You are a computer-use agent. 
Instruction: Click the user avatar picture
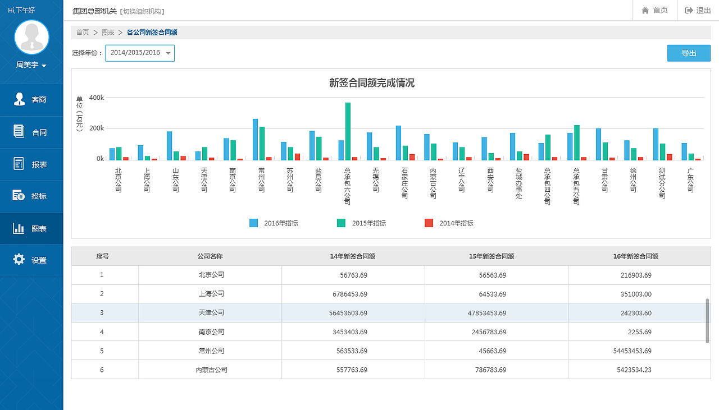tap(31, 37)
